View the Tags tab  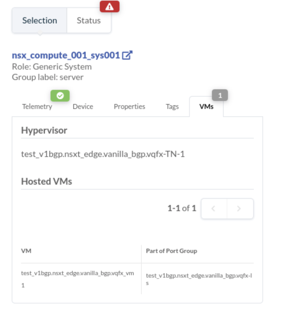pyautogui.click(x=172, y=106)
